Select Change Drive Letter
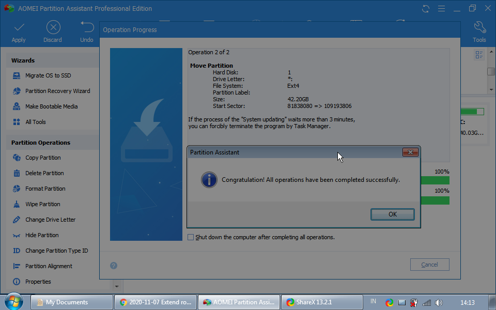The height and width of the screenshot is (310, 496). pos(50,220)
